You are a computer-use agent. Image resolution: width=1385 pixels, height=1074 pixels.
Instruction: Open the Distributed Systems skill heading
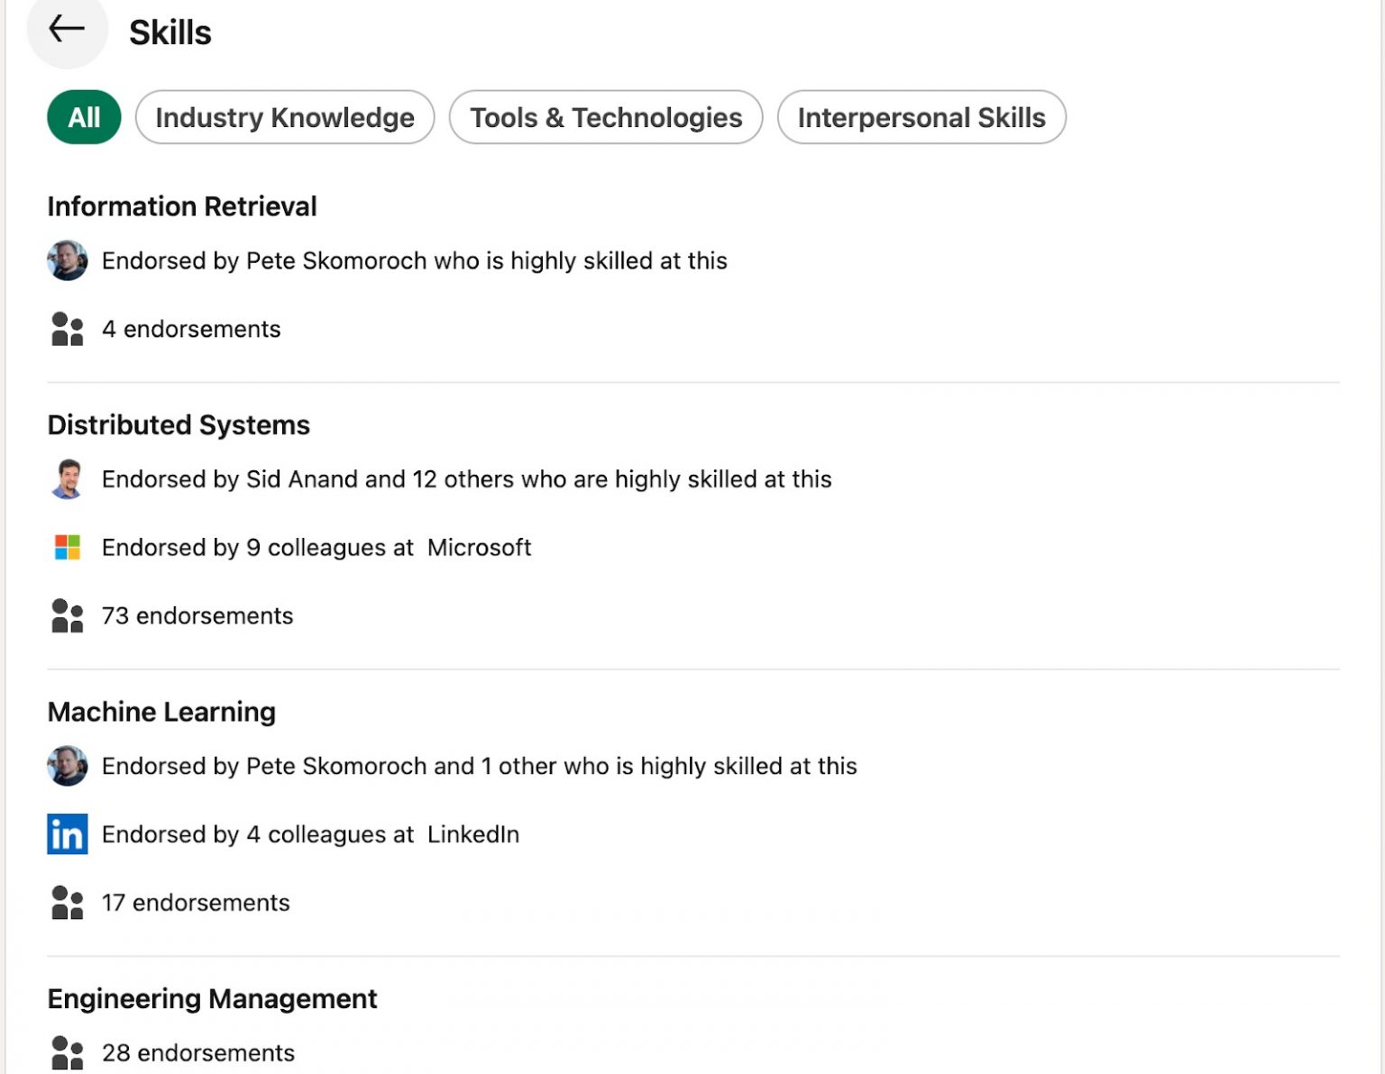click(179, 424)
